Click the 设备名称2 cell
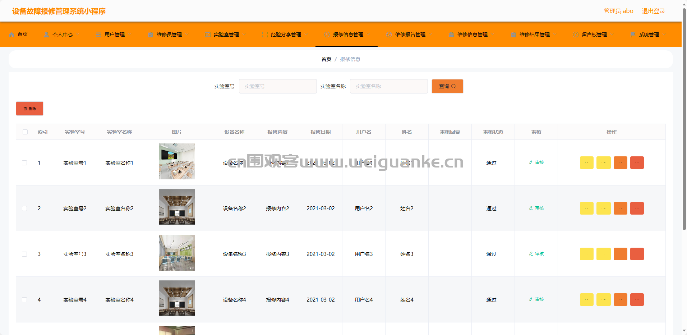Viewport: 687px width, 335px height. pos(234,208)
